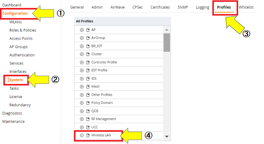Image resolution: width=264 pixels, height=144 pixels.
Task: Open the AirWave tab
Action: point(118,7)
